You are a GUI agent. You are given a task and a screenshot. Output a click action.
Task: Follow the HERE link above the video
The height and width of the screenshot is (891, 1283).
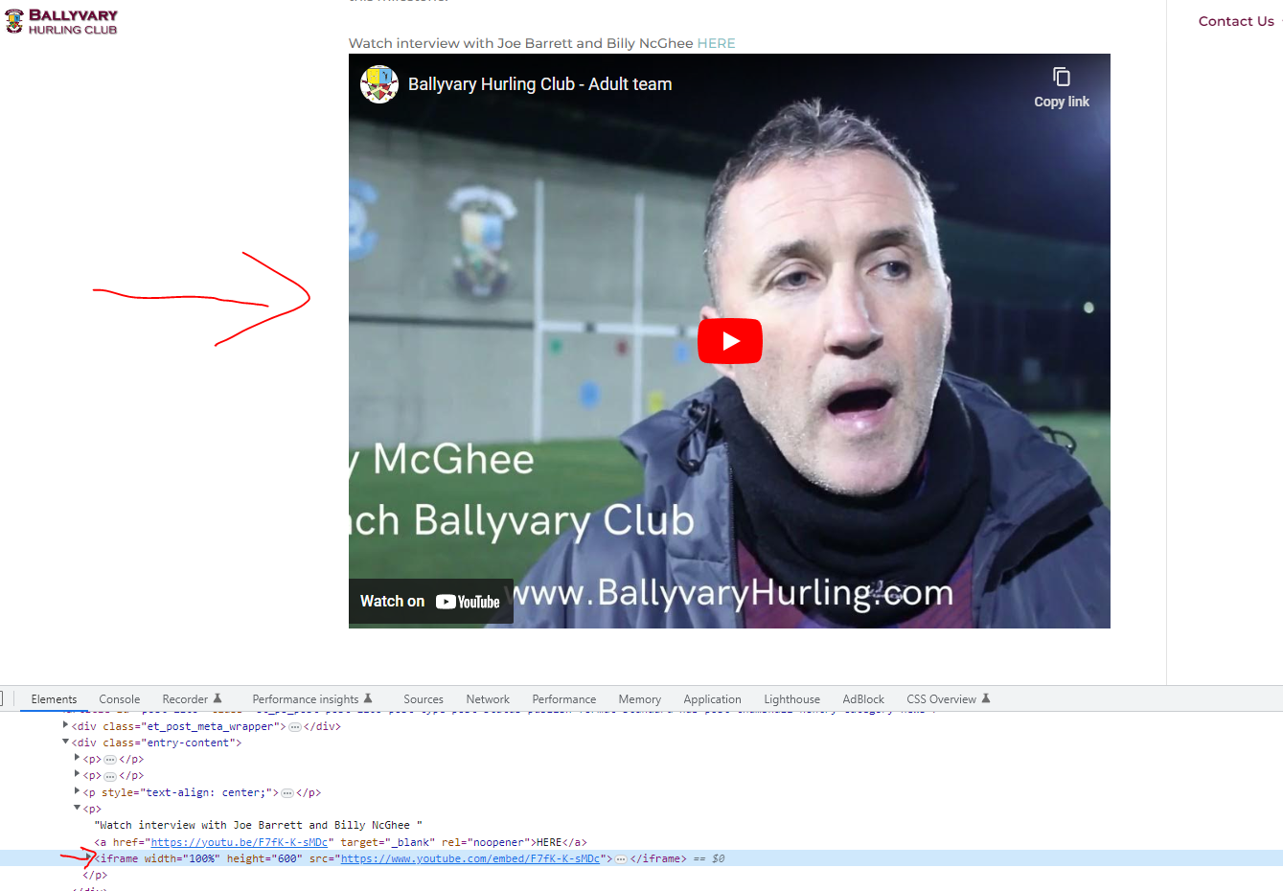(717, 43)
